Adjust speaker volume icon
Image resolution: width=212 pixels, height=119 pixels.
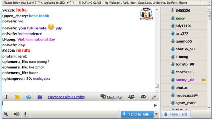click(17, 114)
